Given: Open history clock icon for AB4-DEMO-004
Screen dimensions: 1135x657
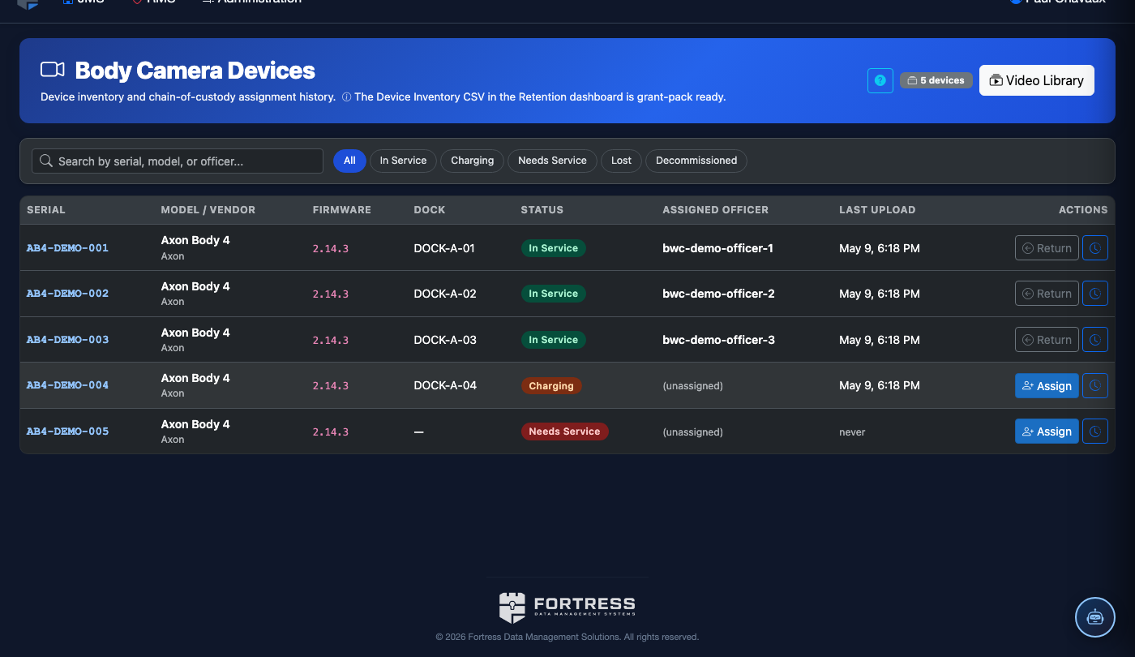Looking at the screenshot, I should (x=1095, y=385).
